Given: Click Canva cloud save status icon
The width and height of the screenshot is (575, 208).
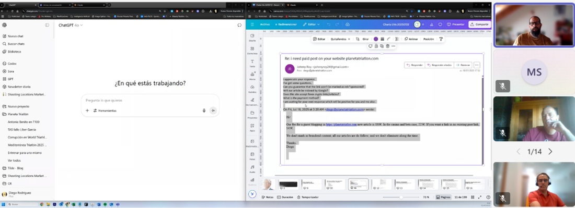Looking at the screenshot, I should (x=348, y=25).
